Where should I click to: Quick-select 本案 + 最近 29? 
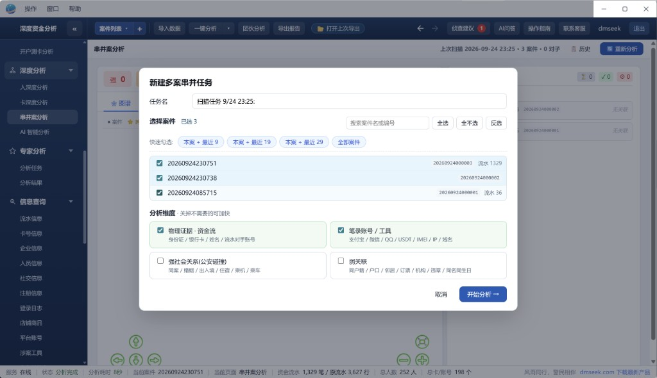[x=304, y=142]
